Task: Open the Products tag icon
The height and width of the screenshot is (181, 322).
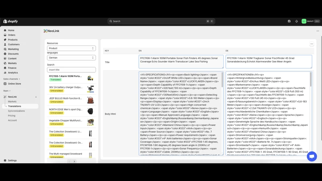Action: 5,40
